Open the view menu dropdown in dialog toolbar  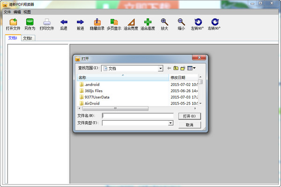[x=192, y=68]
